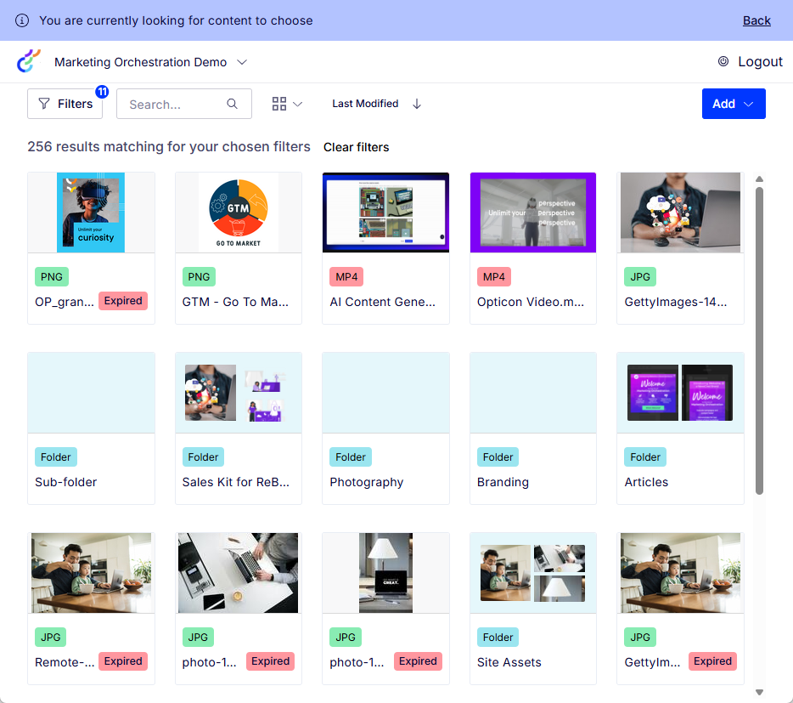This screenshot has width=793, height=703.
Task: Click the Logout user icon
Action: tap(723, 61)
